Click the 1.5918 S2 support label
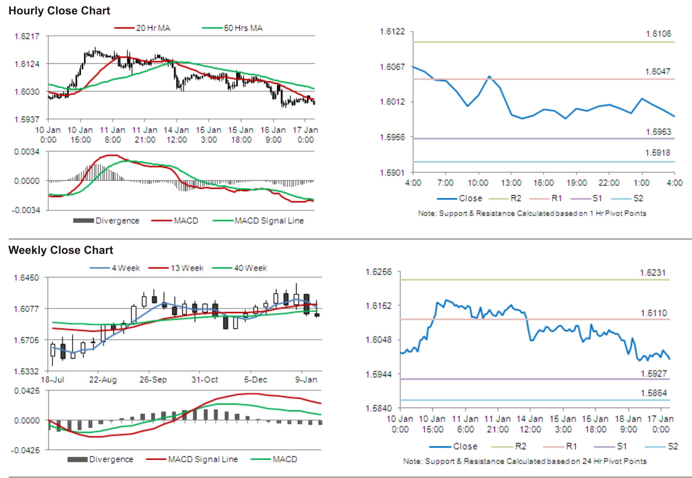Image resolution: width=692 pixels, height=478 pixels. pos(658,153)
